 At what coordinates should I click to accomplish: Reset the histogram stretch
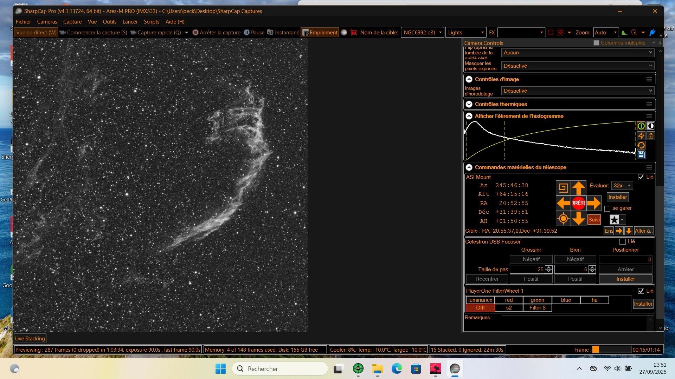click(641, 145)
